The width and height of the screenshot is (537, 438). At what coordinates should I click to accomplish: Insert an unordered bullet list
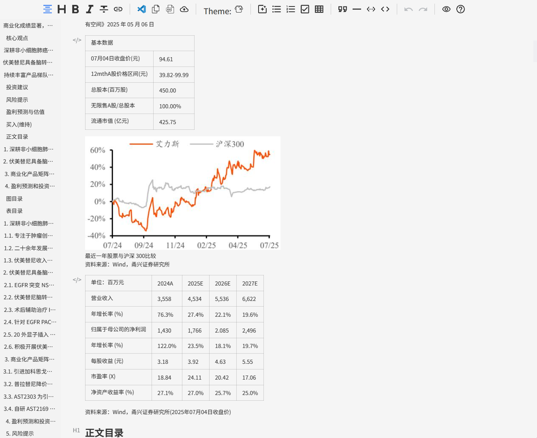[276, 9]
